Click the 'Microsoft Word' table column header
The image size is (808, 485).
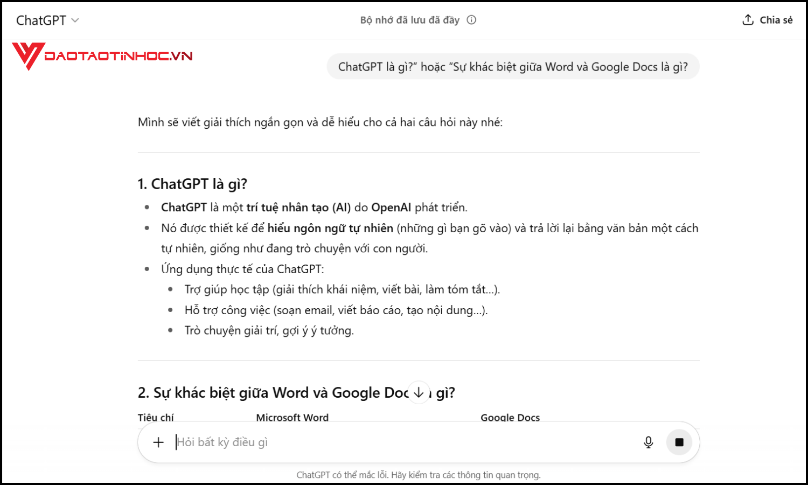click(x=292, y=417)
